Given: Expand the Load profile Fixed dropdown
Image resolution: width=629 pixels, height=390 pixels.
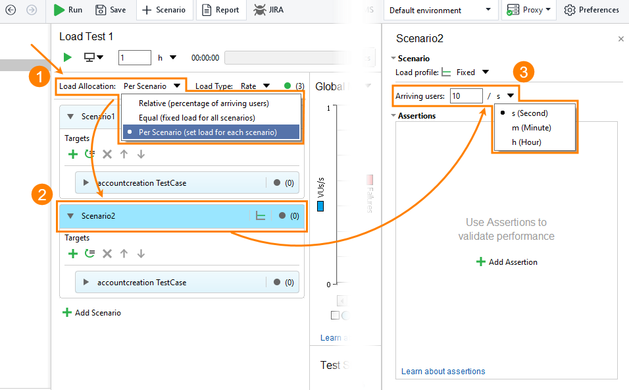Looking at the screenshot, I should coord(486,72).
